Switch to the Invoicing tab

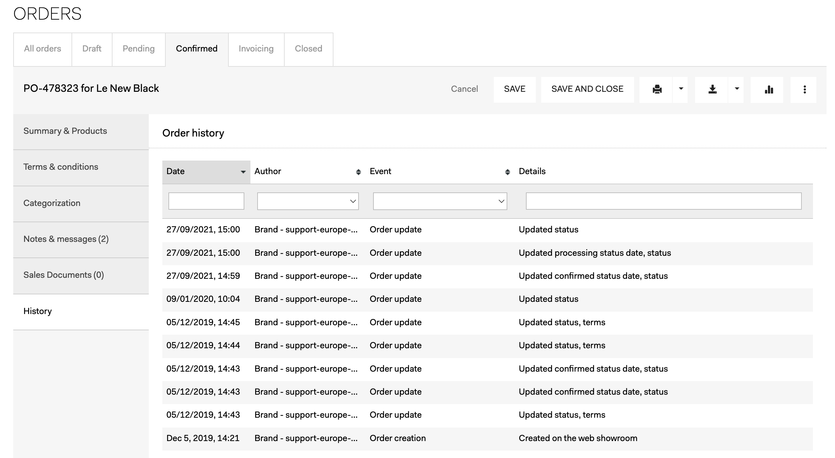pyautogui.click(x=256, y=49)
